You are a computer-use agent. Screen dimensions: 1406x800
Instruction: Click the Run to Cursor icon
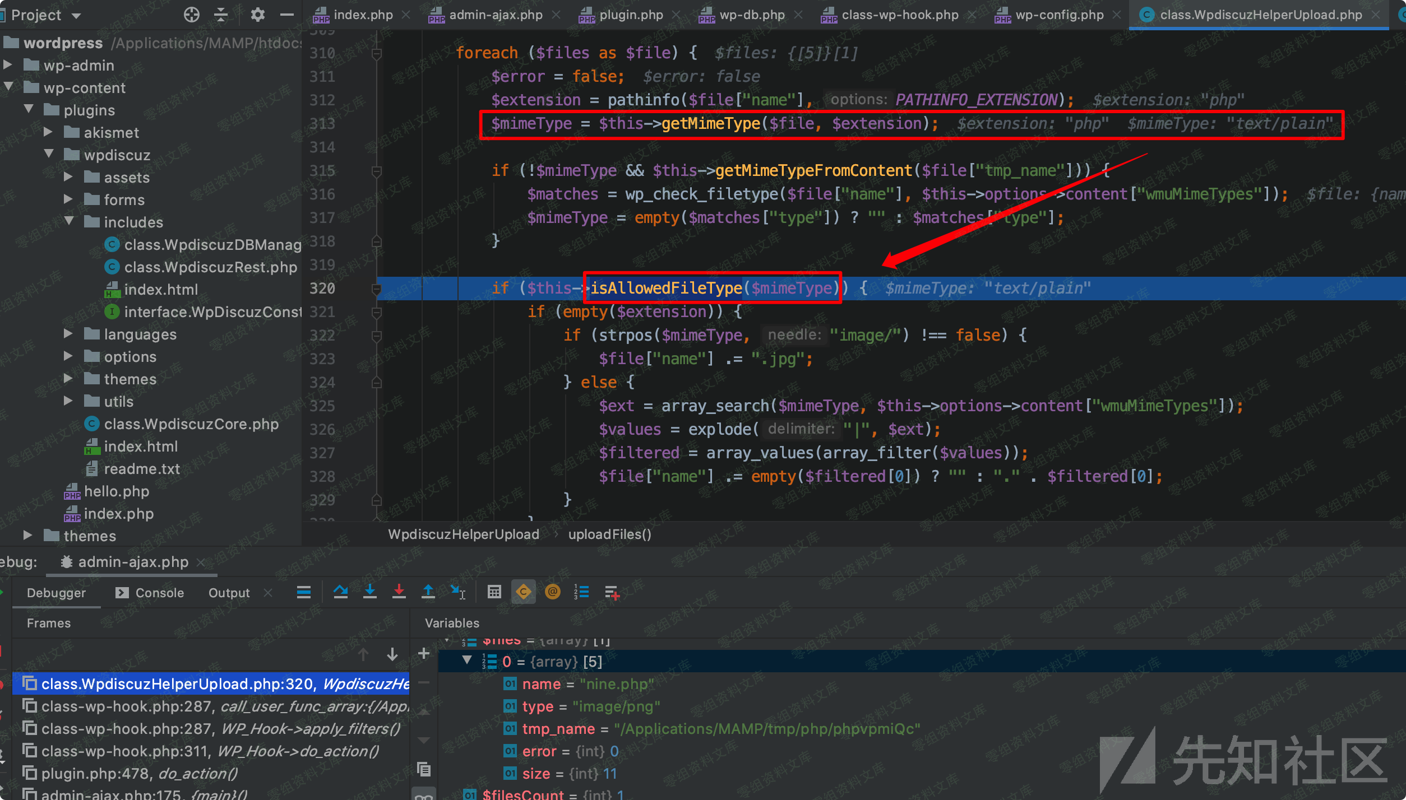(457, 592)
